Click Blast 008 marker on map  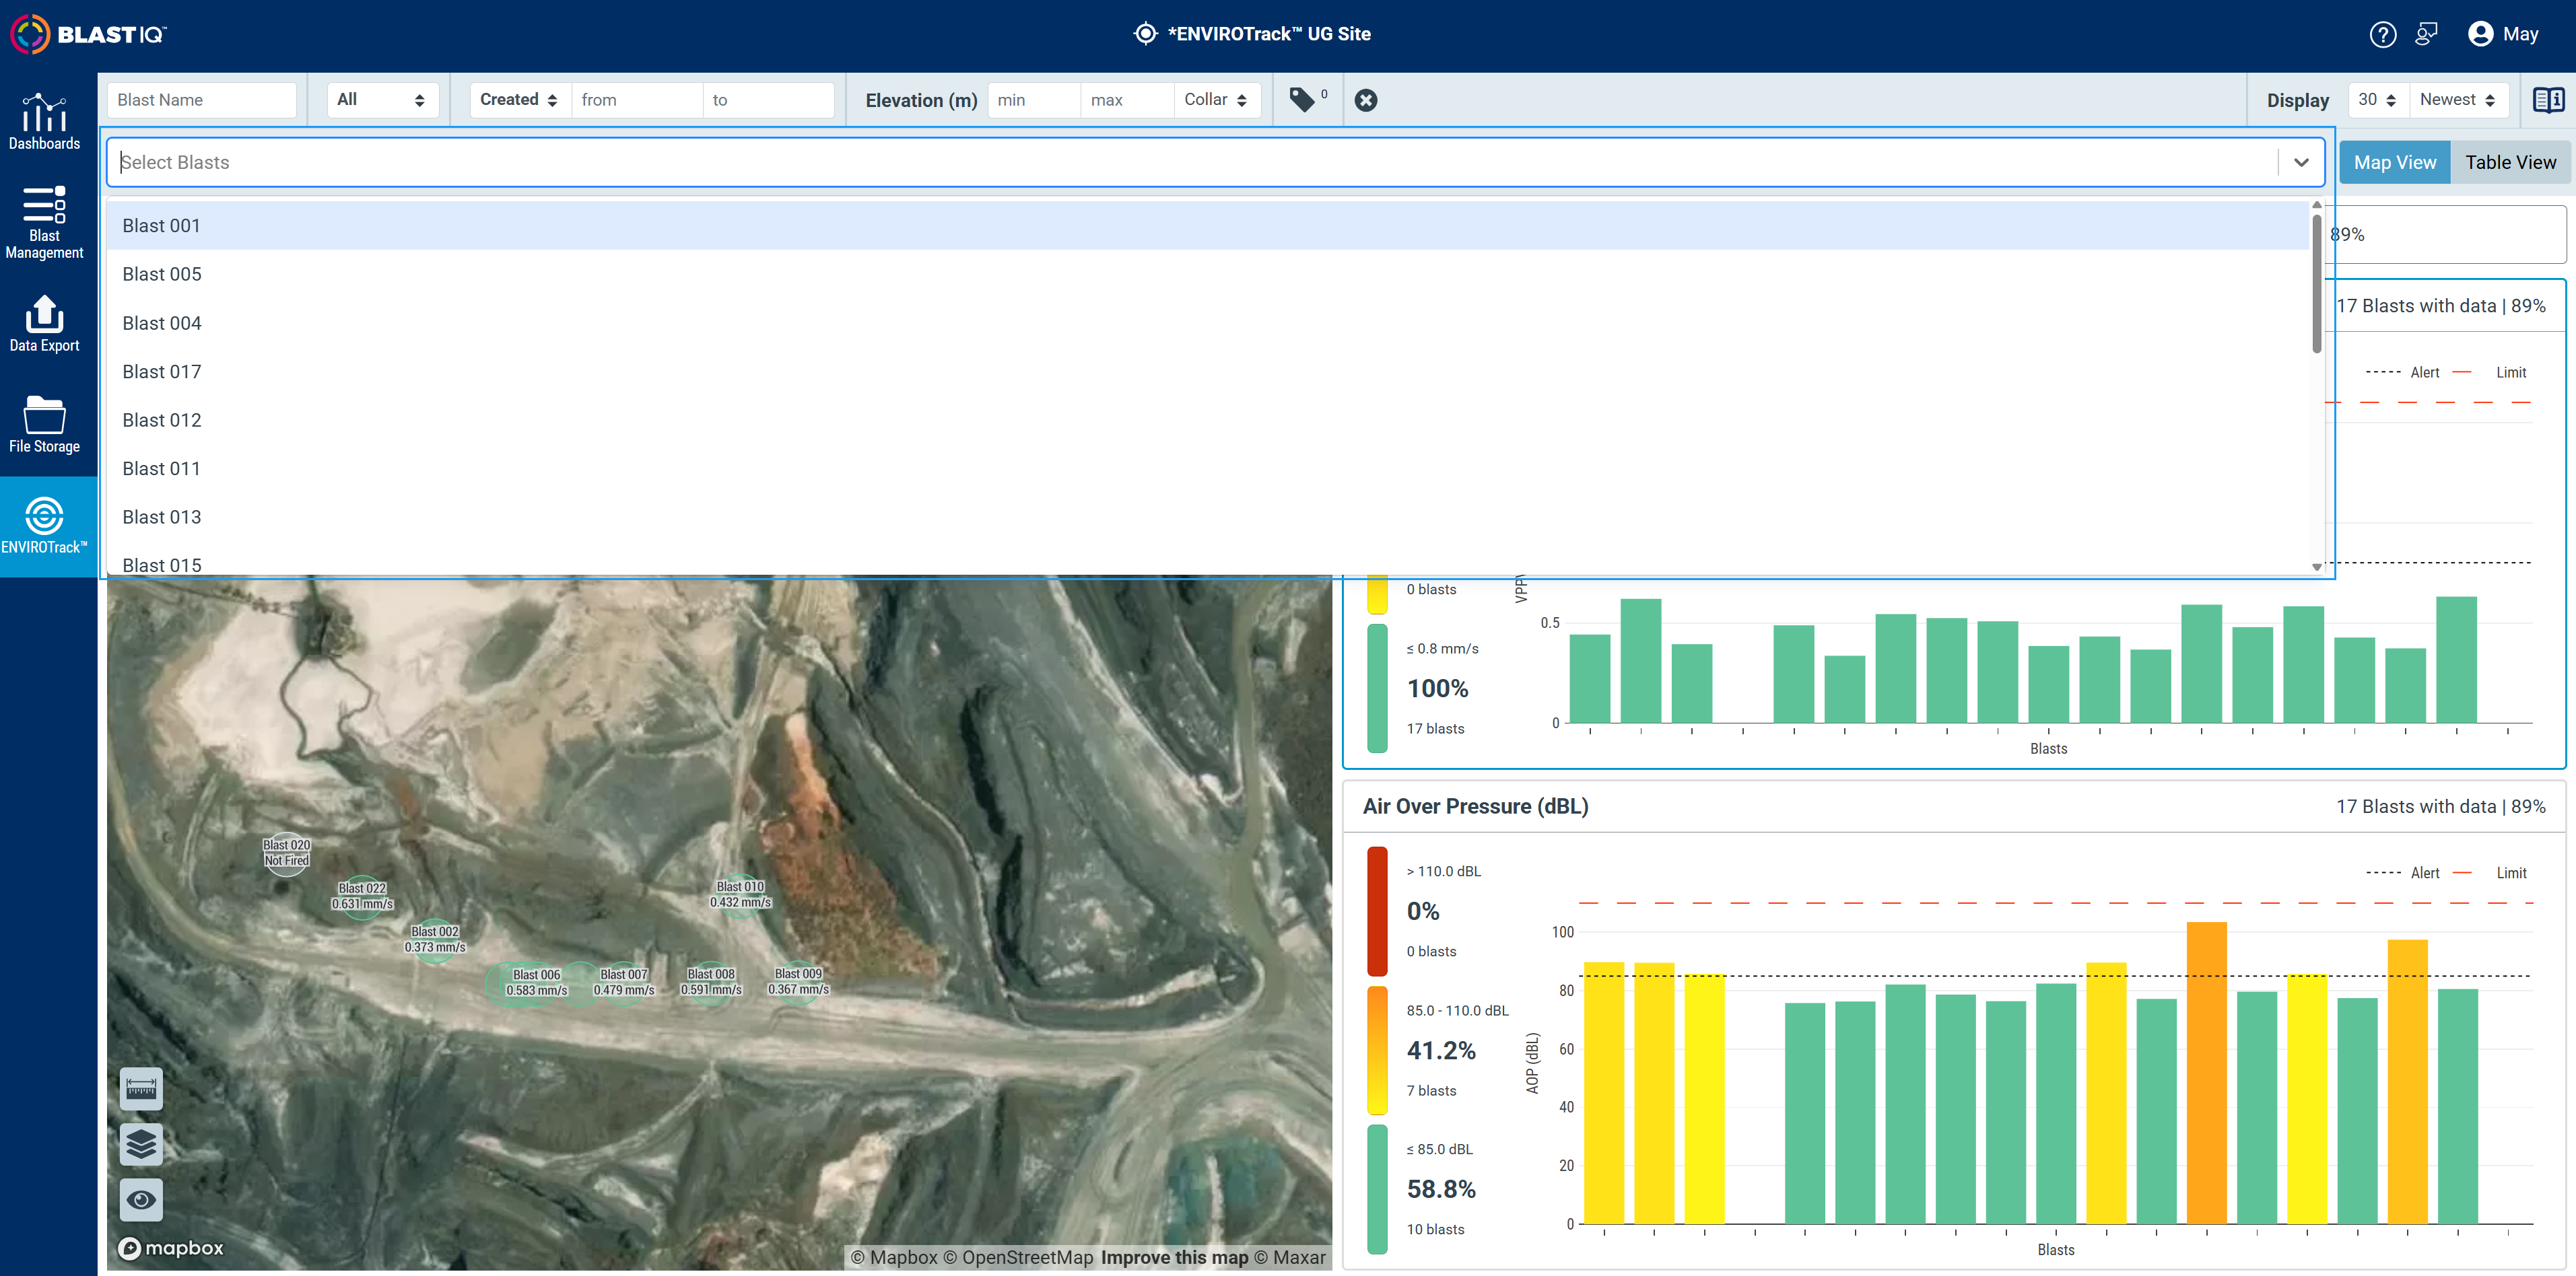[x=710, y=982]
